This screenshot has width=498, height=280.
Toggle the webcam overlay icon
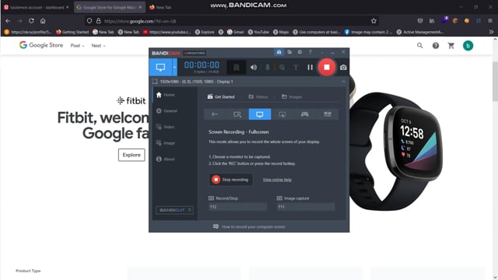click(236, 68)
